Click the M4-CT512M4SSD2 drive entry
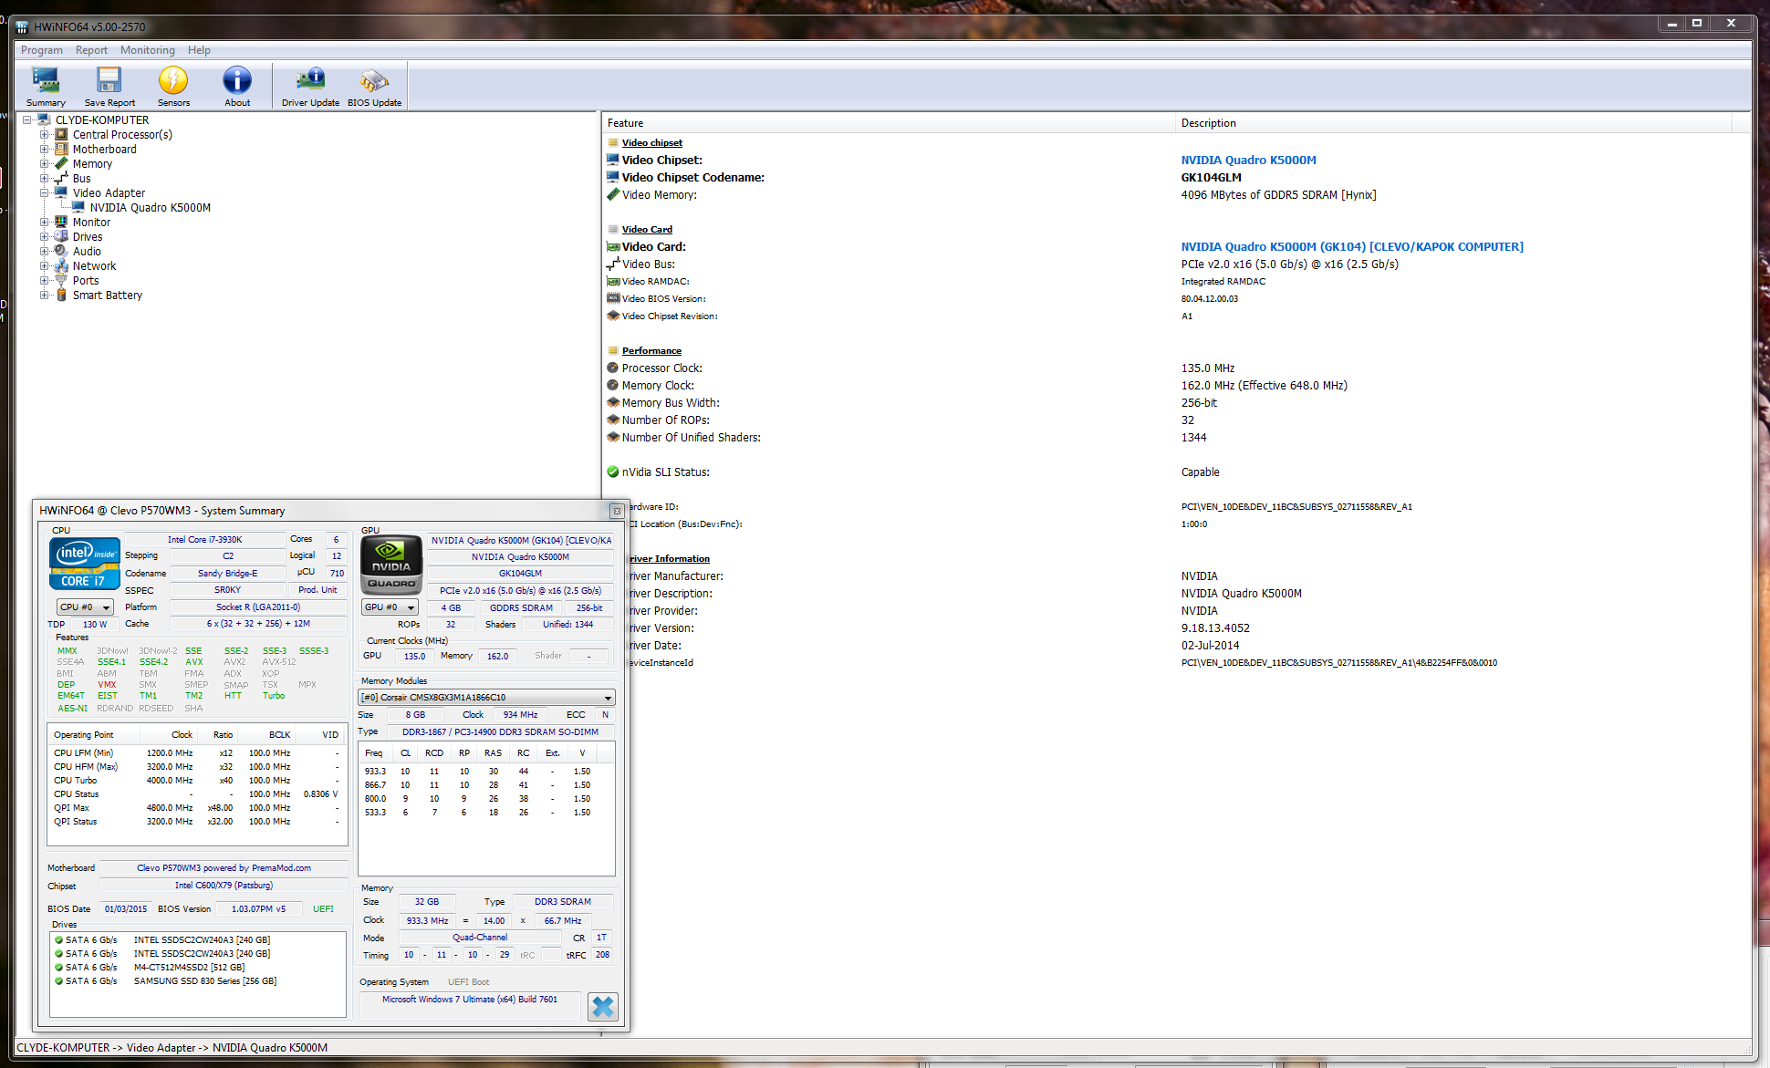The image size is (1770, 1068). tap(189, 967)
